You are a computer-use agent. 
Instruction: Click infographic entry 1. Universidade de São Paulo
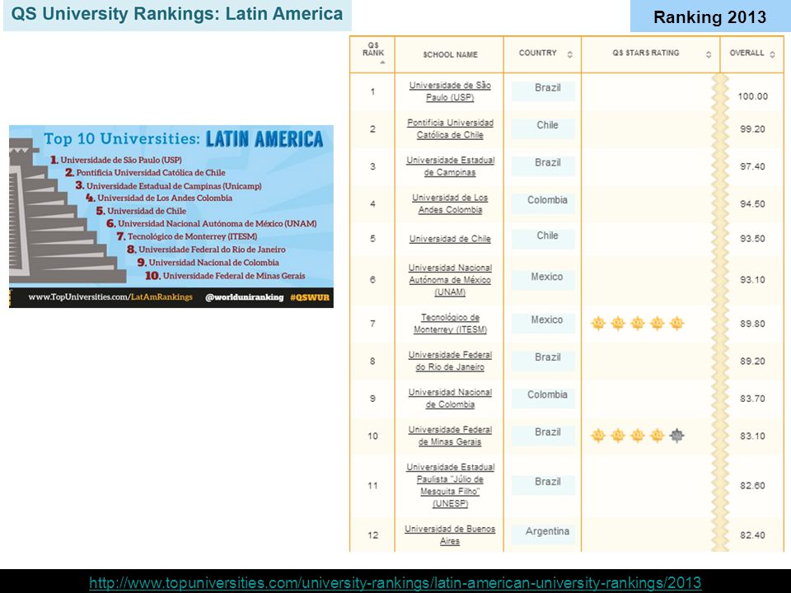tap(116, 160)
